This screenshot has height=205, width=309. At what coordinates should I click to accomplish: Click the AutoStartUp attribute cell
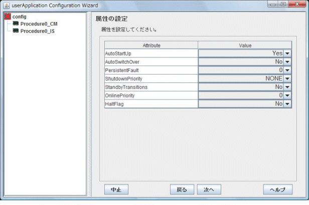pyautogui.click(x=151, y=53)
